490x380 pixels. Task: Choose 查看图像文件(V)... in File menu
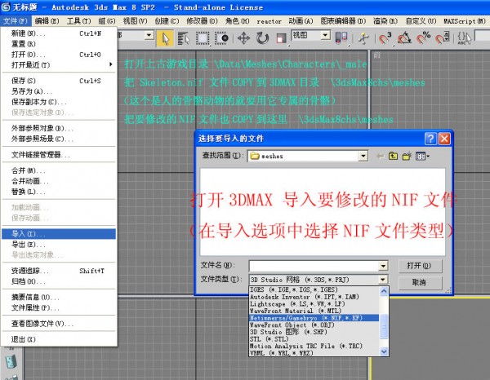(x=59, y=324)
